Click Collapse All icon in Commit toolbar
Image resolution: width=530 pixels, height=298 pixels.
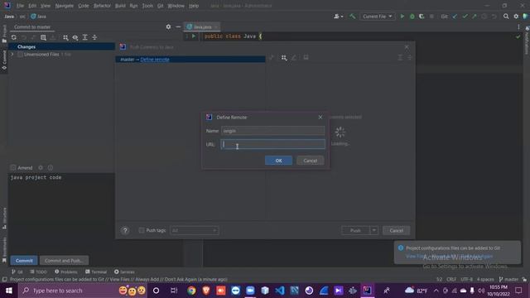(x=94, y=37)
